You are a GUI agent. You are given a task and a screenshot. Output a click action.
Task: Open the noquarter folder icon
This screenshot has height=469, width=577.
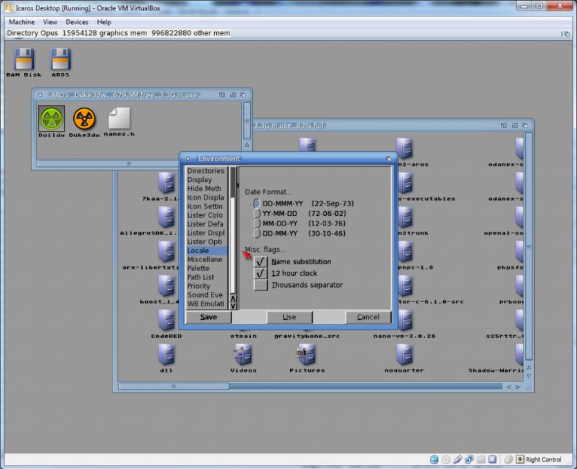[404, 355]
